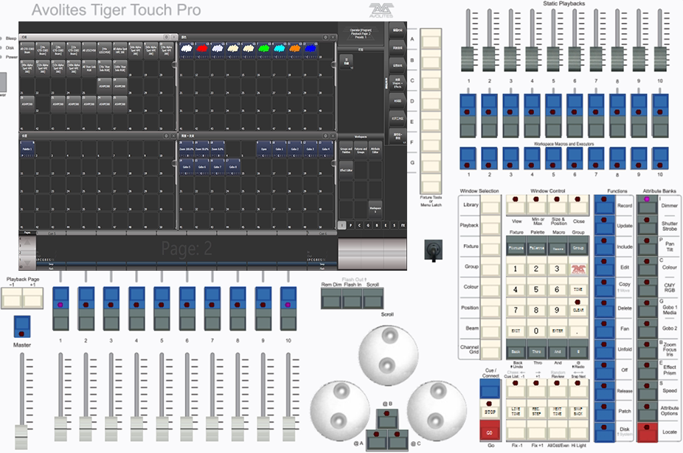Select the red colour palette
The height and width of the screenshot is (453, 683).
[x=201, y=50]
